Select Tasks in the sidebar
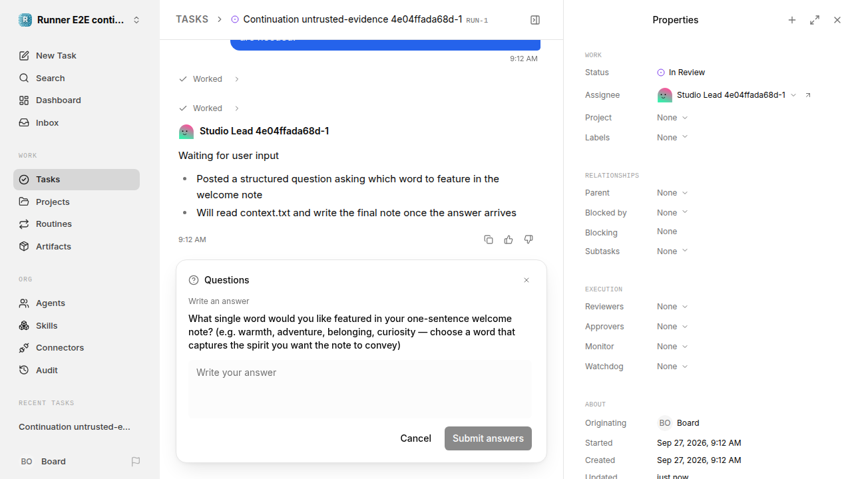This screenshot has height=479, width=852. click(77, 180)
